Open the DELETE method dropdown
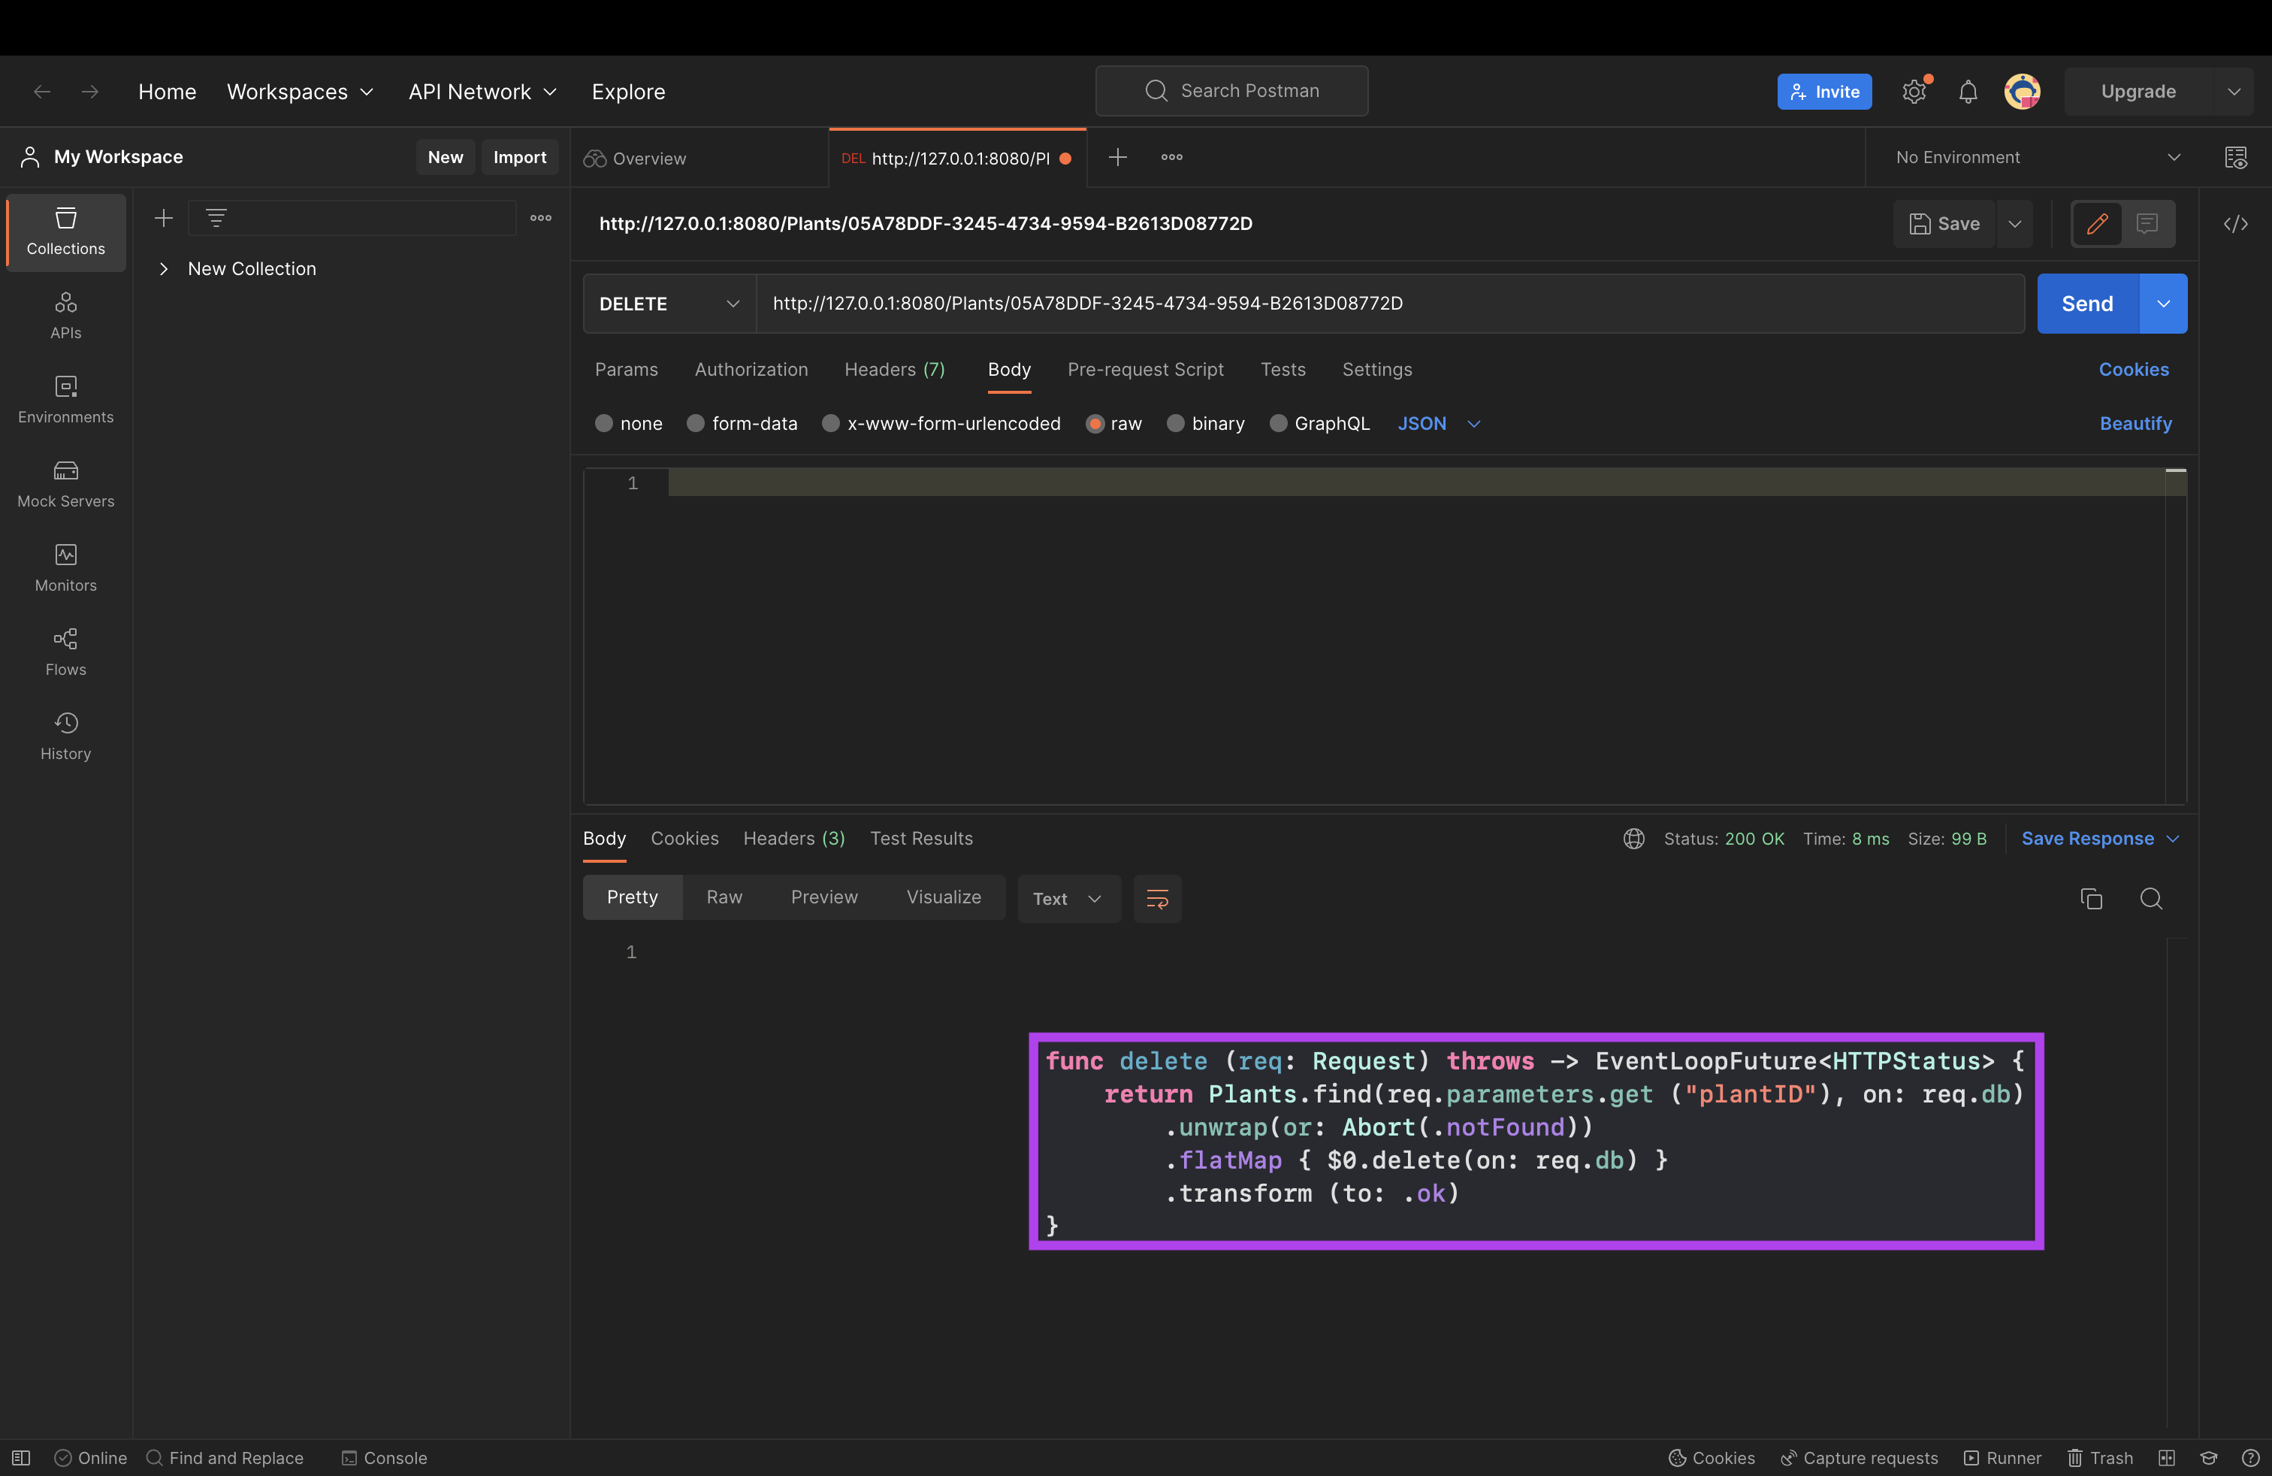 (x=668, y=304)
